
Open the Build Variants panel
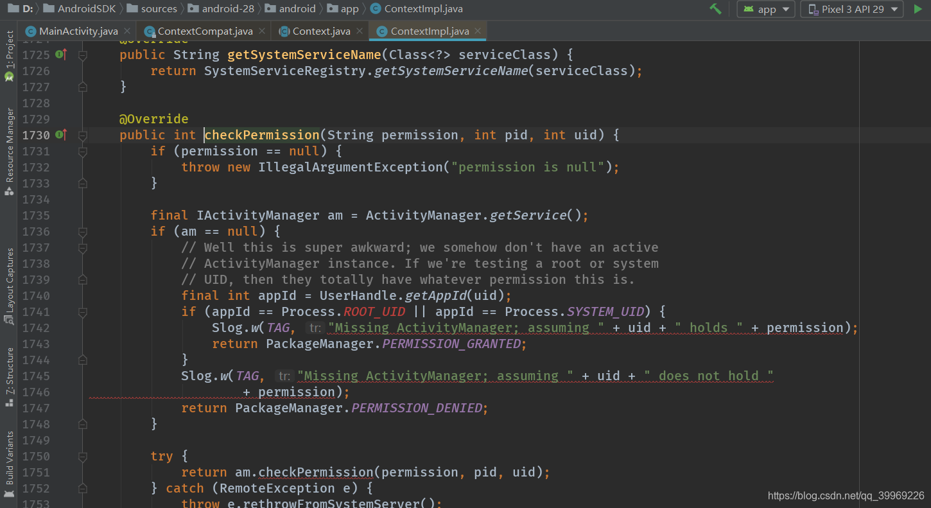tap(9, 456)
